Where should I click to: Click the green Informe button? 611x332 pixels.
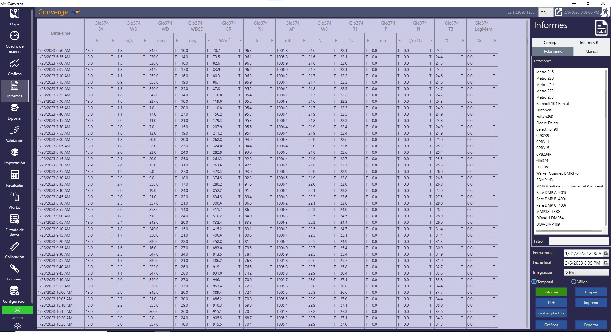point(551,292)
